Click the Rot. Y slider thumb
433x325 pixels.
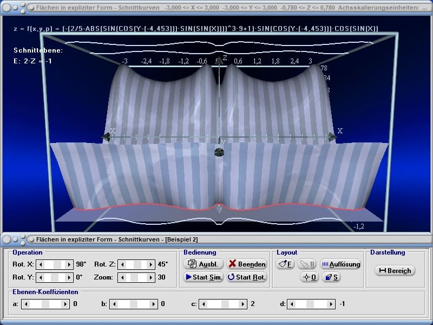pos(55,277)
